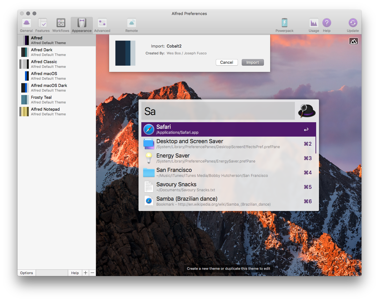The width and height of the screenshot is (379, 301).
Task: Open the Remote preferences pane
Action: pos(131,25)
